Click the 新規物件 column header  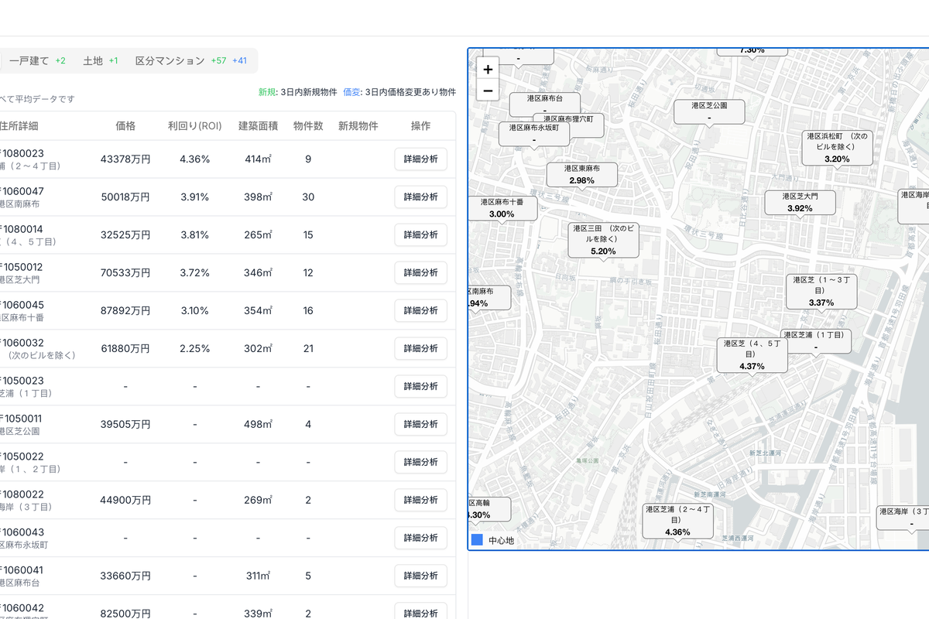pos(358,125)
